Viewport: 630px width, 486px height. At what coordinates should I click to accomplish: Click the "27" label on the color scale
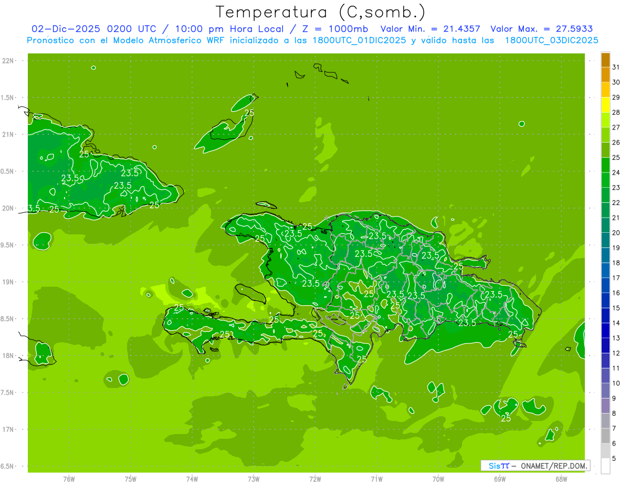[616, 127]
